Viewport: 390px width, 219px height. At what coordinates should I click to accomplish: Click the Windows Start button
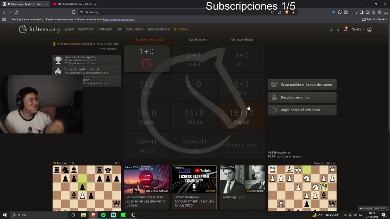coord(5,215)
